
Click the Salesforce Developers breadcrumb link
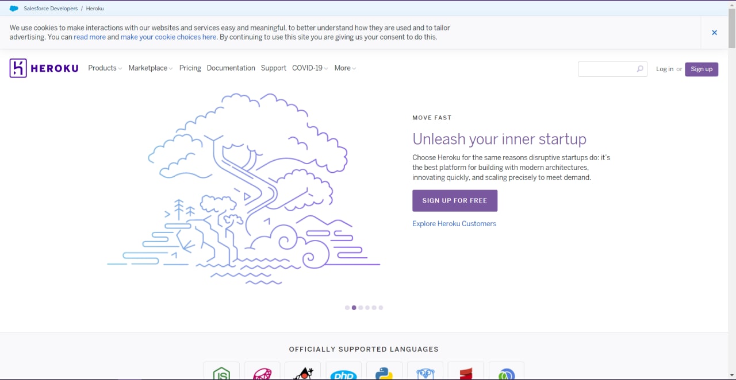(51, 9)
